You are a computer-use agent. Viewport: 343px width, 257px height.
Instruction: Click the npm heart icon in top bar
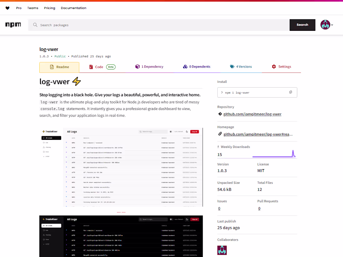[x=7, y=8]
